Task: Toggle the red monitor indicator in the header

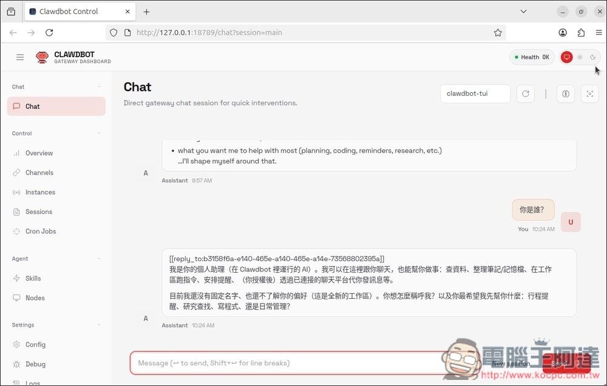Action: tap(566, 56)
